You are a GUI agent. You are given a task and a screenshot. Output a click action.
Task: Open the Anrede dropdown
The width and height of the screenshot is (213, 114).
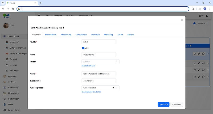[x=100, y=61]
